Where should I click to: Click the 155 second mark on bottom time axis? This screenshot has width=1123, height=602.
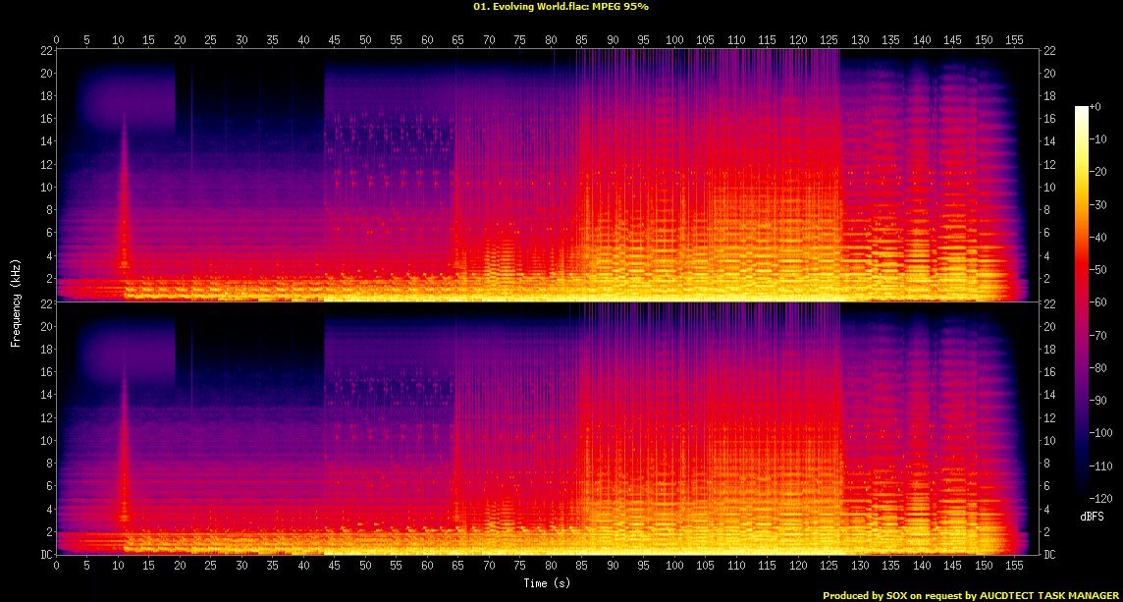point(1014,567)
